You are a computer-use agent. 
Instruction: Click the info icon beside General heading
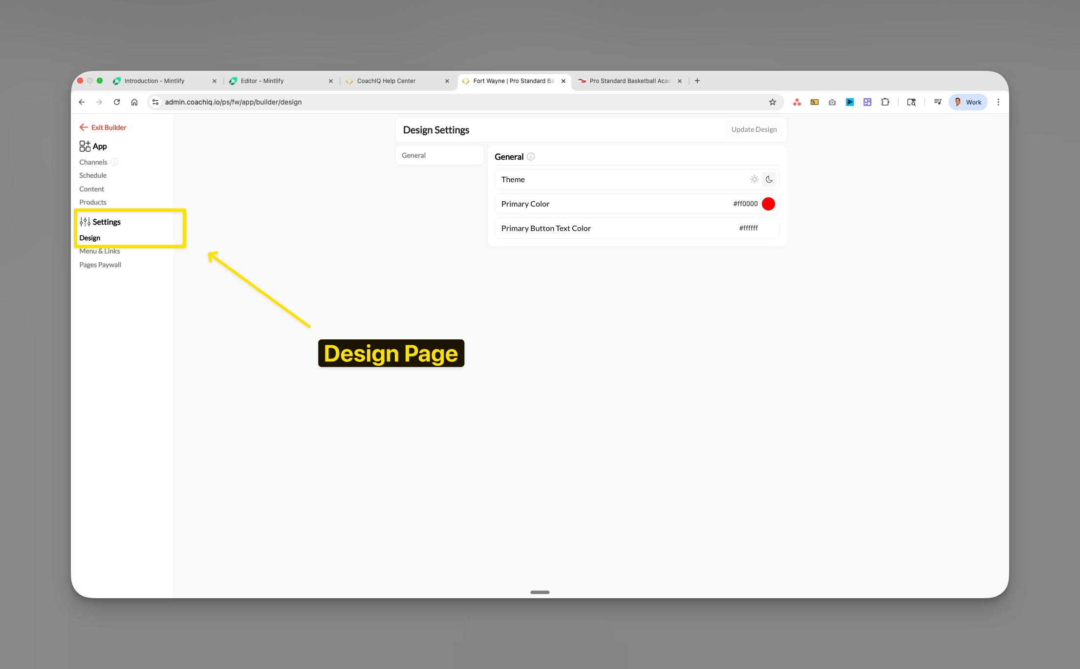click(x=530, y=157)
